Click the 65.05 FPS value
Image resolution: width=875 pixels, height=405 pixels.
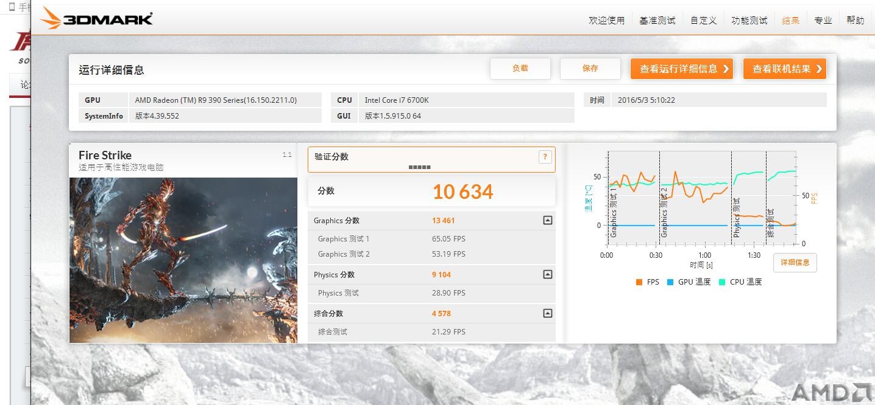(448, 239)
